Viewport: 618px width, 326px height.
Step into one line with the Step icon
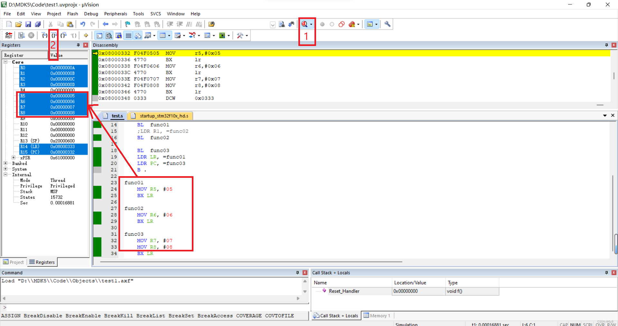pos(44,35)
